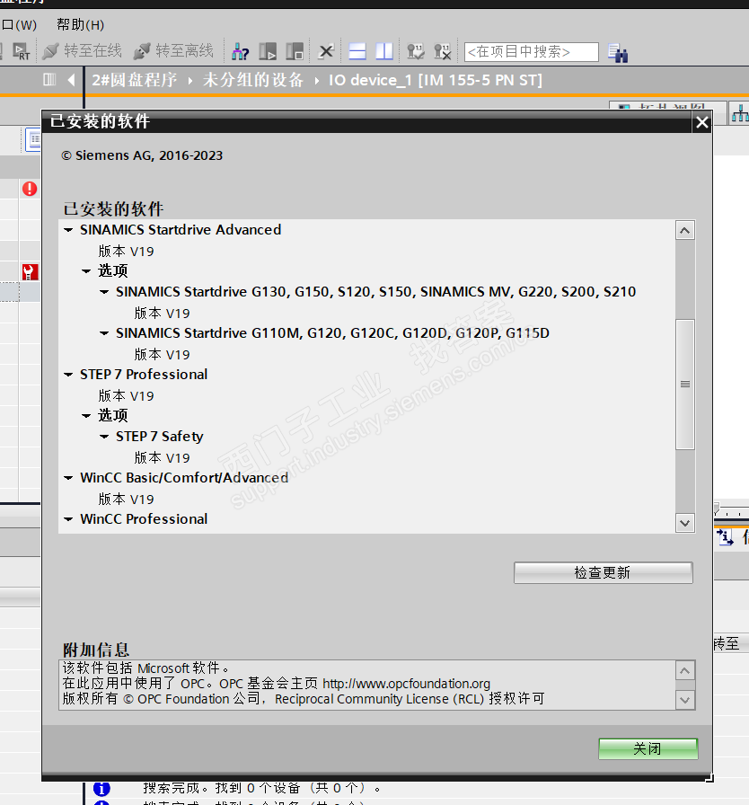Collapse the WinCC Basic/Comfort/Advanced node
Viewport: 749px width, 805px height.
click(x=68, y=478)
